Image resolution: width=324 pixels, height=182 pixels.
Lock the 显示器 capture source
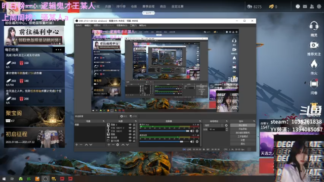(134, 138)
